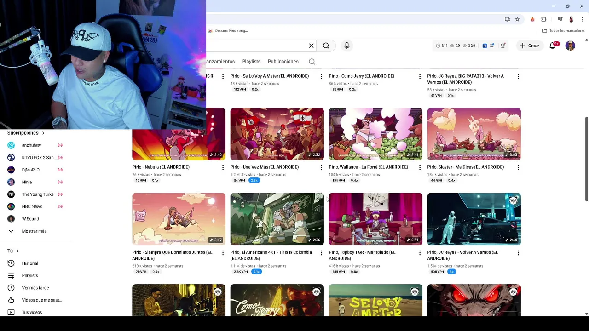This screenshot has width=589, height=331.
Task: Click the scrollbar down arrow
Action: point(586,314)
